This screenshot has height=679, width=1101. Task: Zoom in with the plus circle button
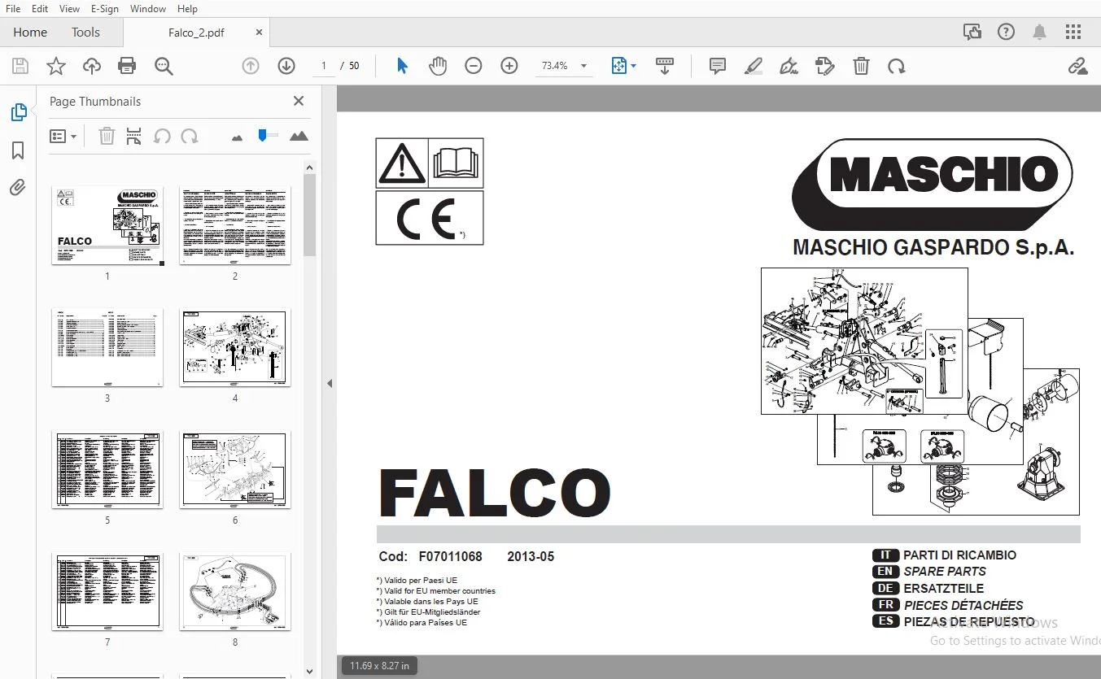click(509, 66)
